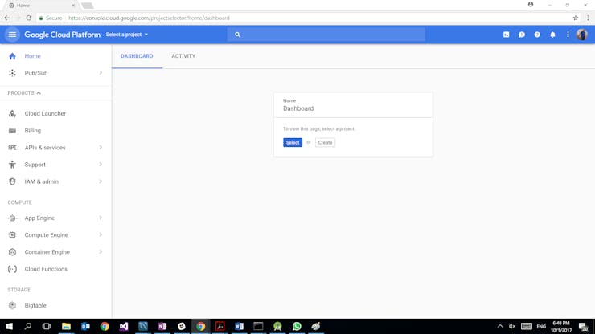595x334 pixels.
Task: Click the Cloud Launcher rocket icon
Action: coord(12,113)
